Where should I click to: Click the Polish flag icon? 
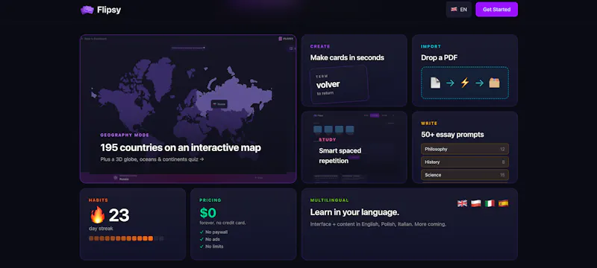(476, 203)
